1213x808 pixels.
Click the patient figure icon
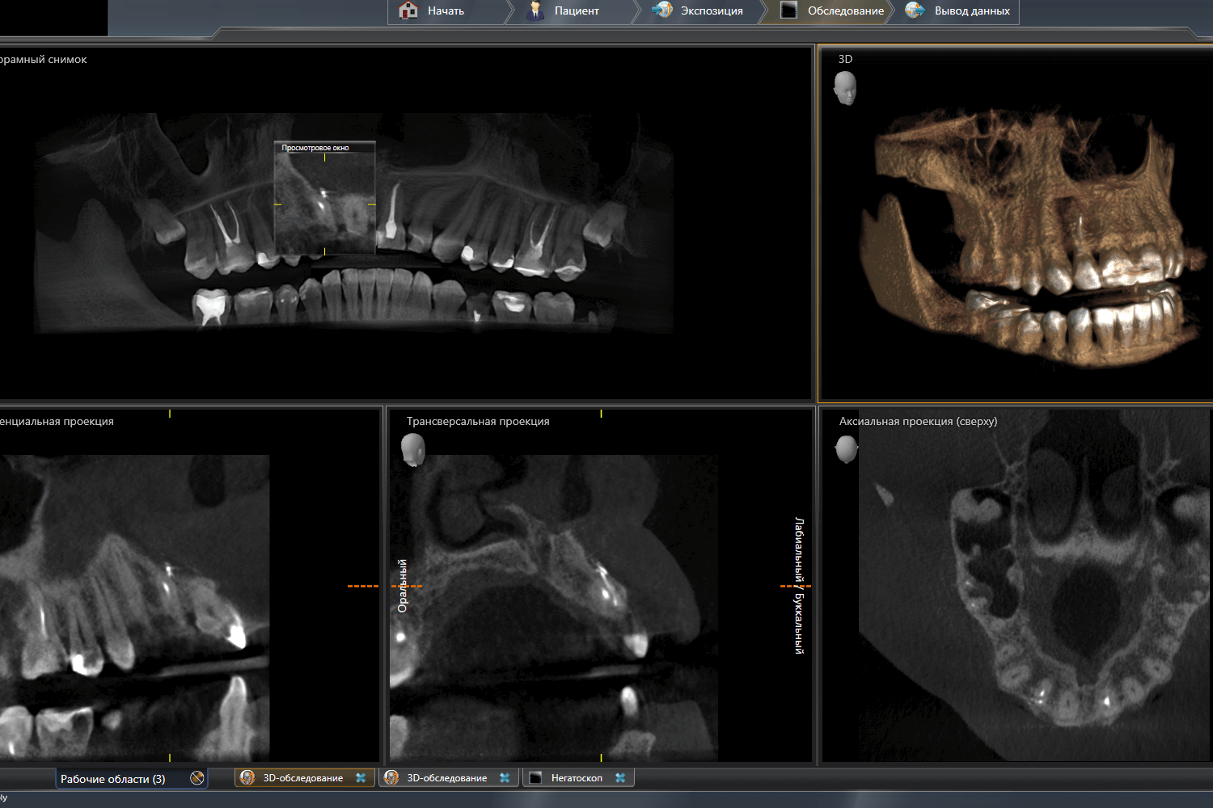[535, 11]
